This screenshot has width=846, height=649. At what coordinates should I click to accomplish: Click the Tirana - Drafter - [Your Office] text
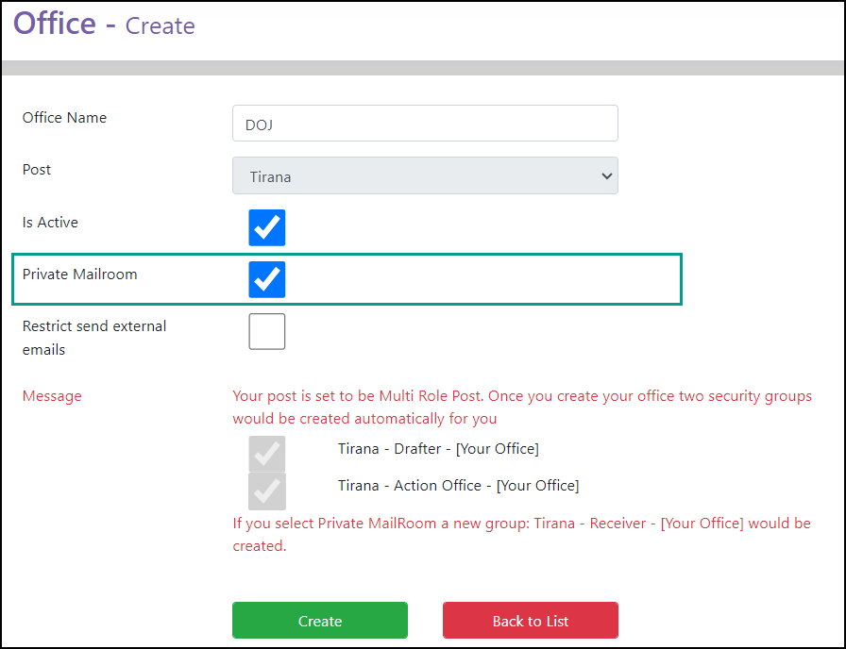tap(438, 448)
